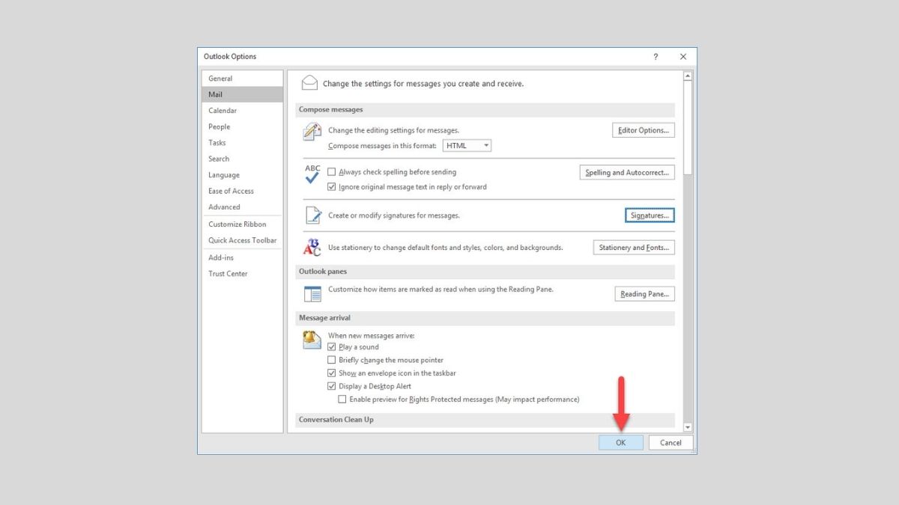The image size is (899, 505).
Task: Confirm with the OK button
Action: pos(621,442)
